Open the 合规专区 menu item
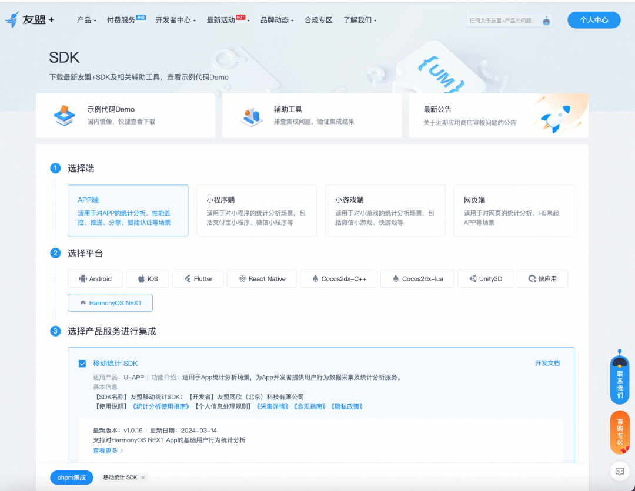 [x=318, y=20]
